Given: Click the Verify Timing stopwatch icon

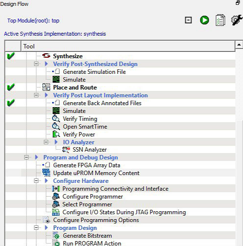Looking at the screenshot, I should 56,118.
